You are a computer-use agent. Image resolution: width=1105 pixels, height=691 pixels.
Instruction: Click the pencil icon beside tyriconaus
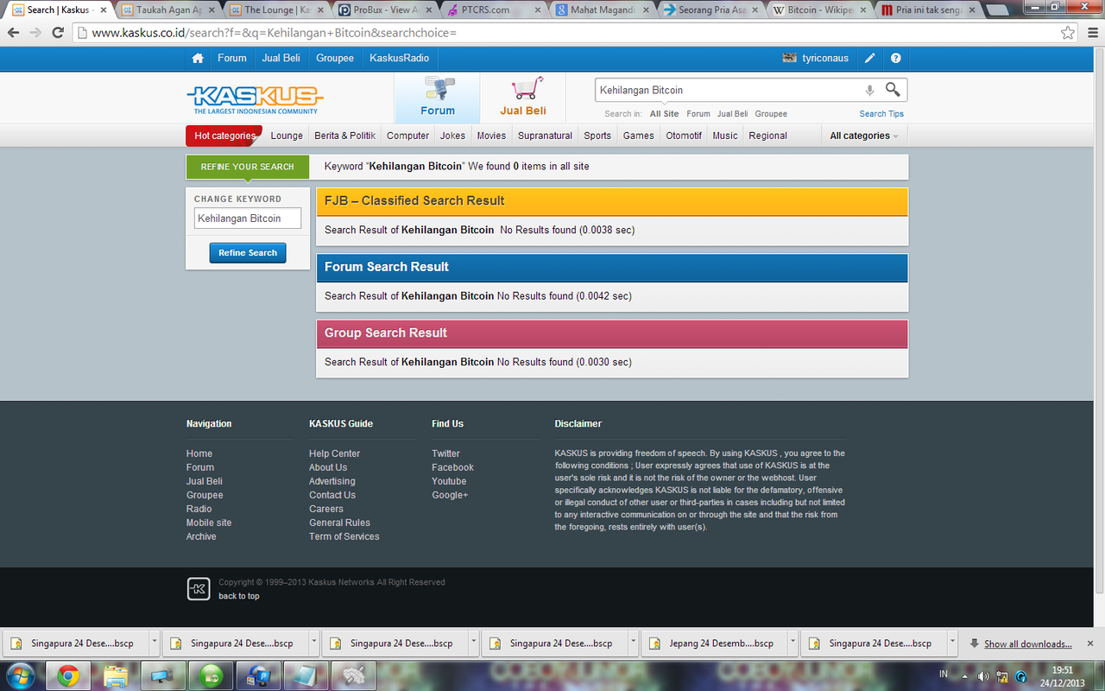click(869, 58)
